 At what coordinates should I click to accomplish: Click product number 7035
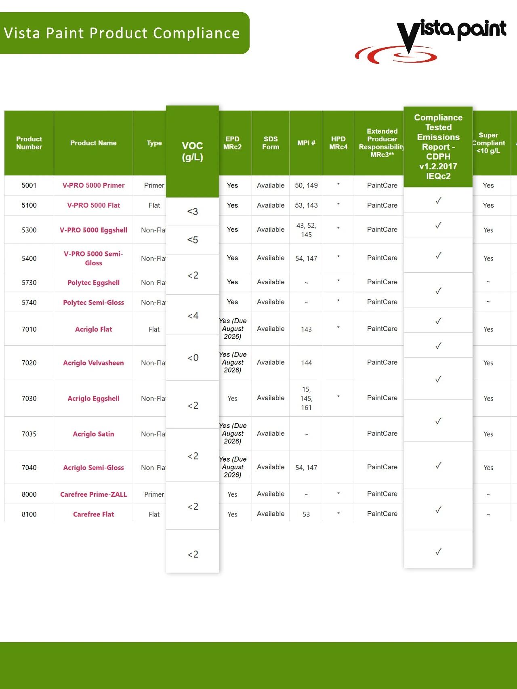pyautogui.click(x=29, y=434)
